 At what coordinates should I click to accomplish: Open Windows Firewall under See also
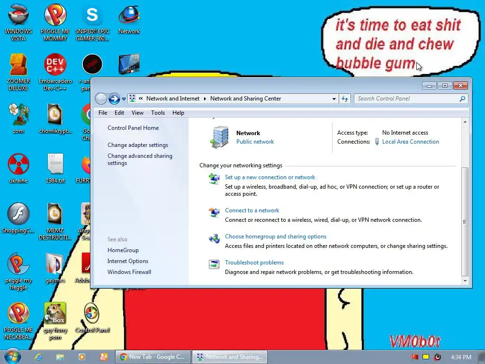[129, 272]
